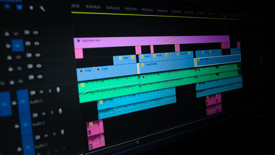Click the microphone icon on Audio 3
The height and width of the screenshot is (155, 275).
tap(62, 132)
